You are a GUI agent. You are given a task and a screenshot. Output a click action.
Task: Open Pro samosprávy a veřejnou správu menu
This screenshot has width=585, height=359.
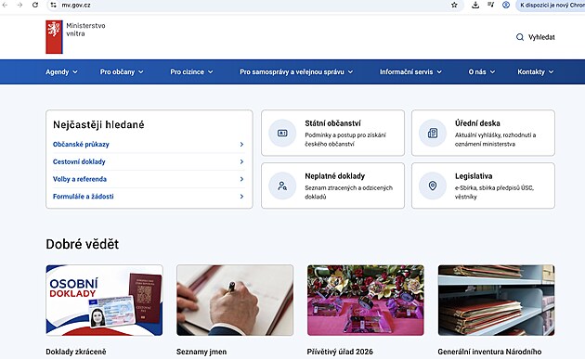tap(292, 72)
